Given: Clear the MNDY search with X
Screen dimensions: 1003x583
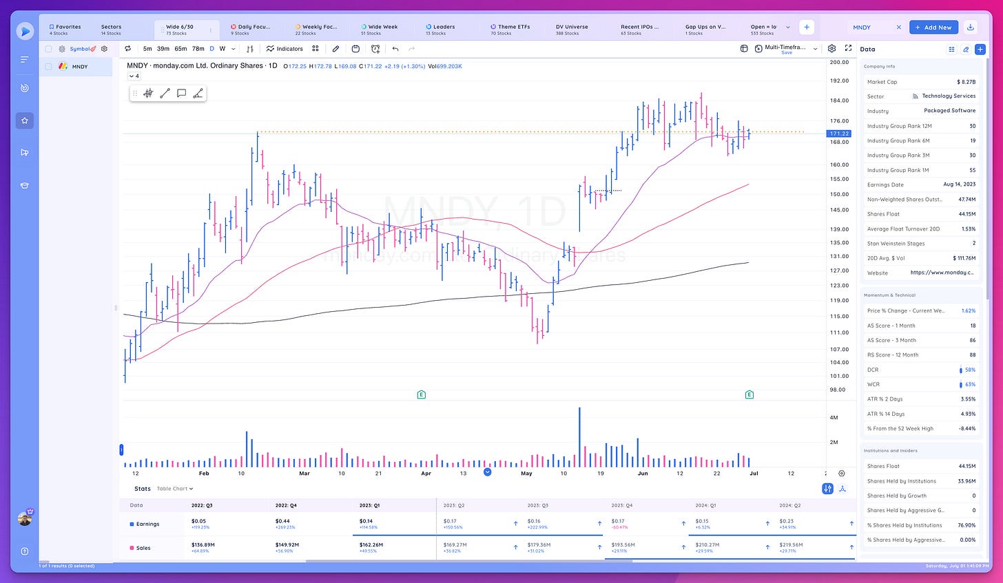Looking at the screenshot, I should (x=898, y=28).
